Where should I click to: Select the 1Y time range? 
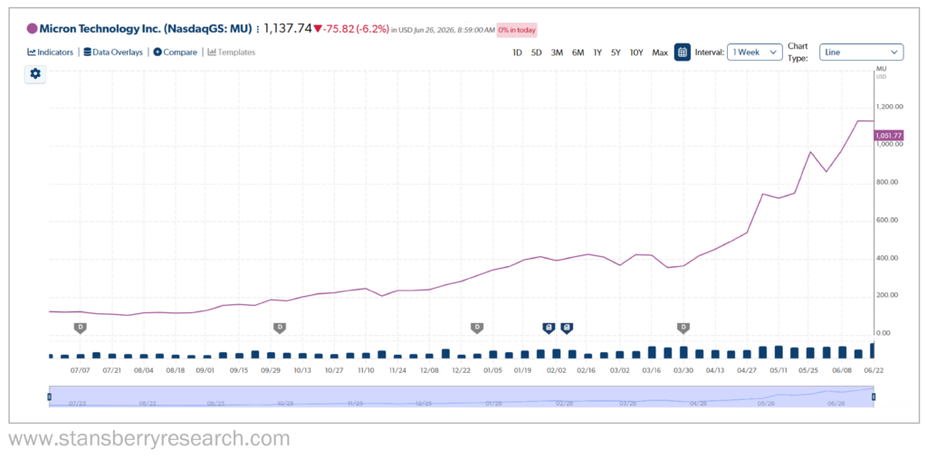(597, 52)
